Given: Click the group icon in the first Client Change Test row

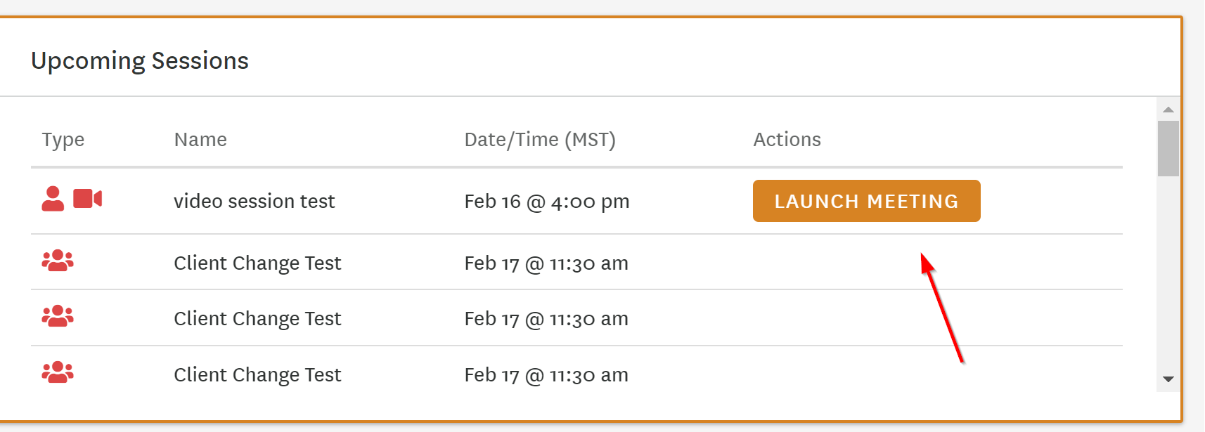Looking at the screenshot, I should [x=58, y=261].
